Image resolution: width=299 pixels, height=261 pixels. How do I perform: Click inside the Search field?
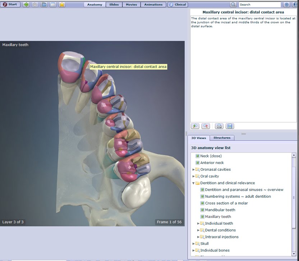tap(259, 4)
